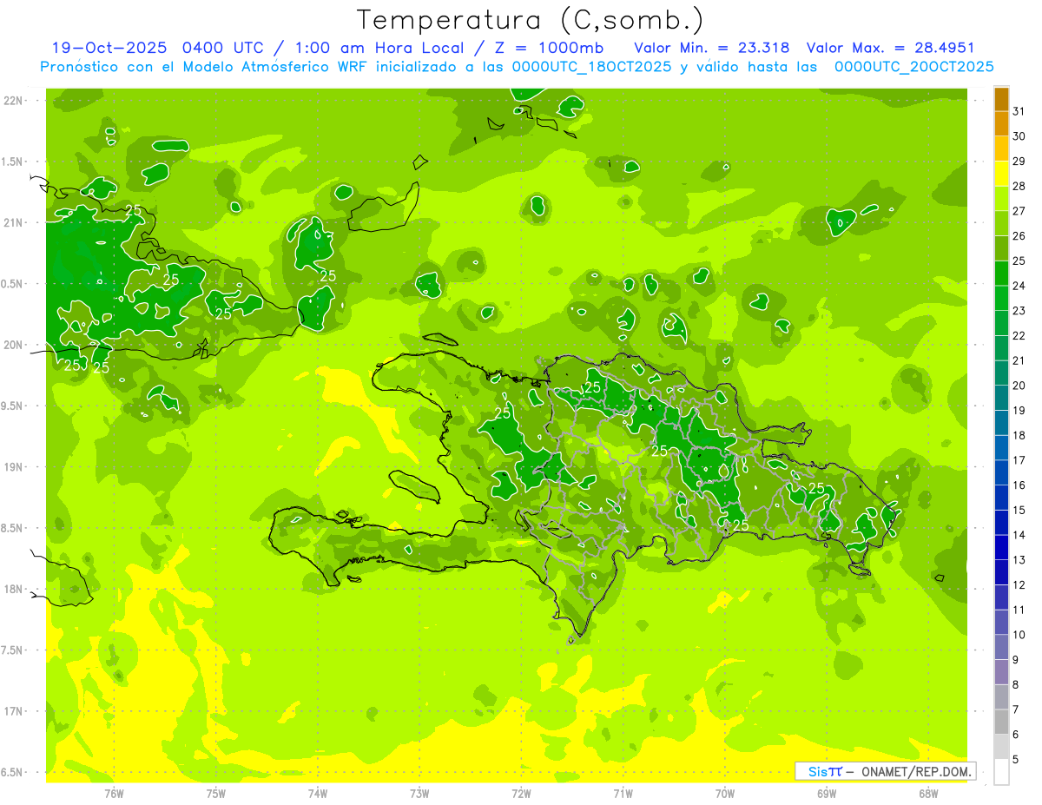1042x805 pixels.
Task: Pick the yellow swatch between 28 and 29
Action: click(x=1001, y=174)
